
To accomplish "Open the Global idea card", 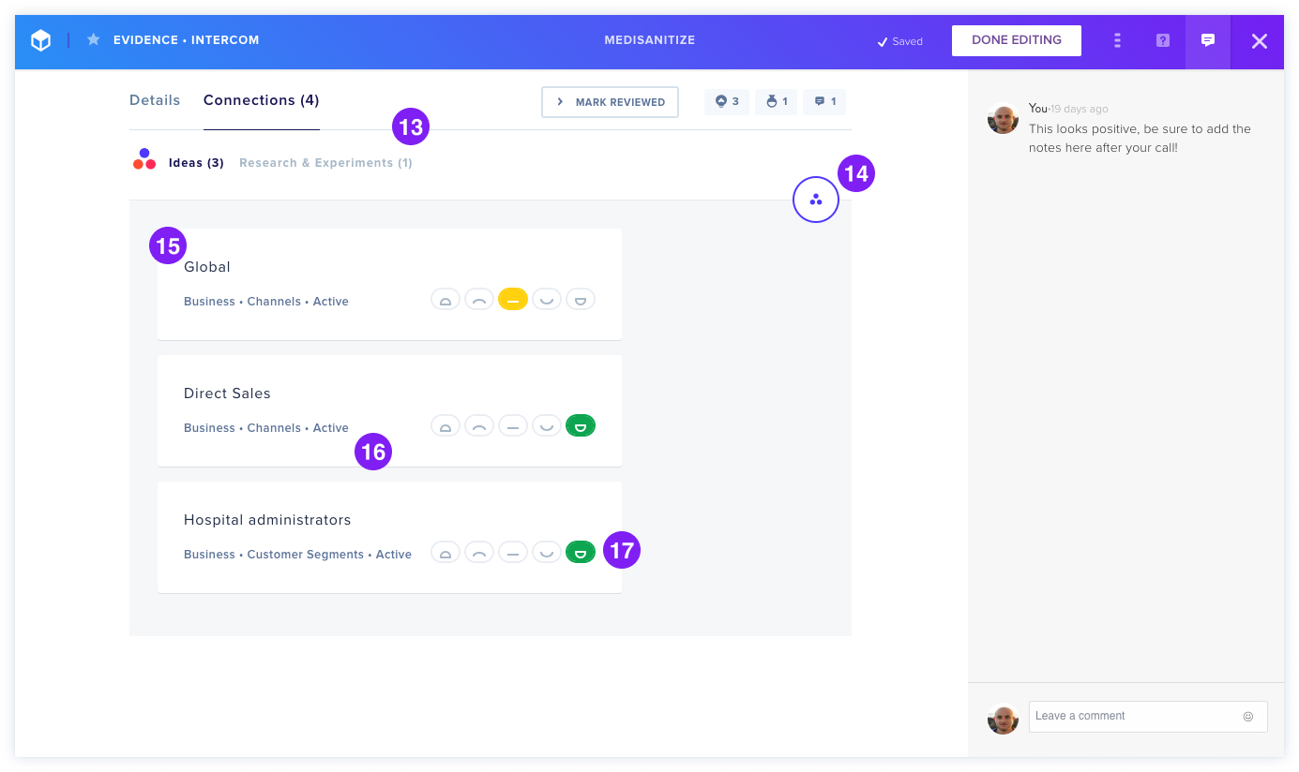I will point(389,284).
